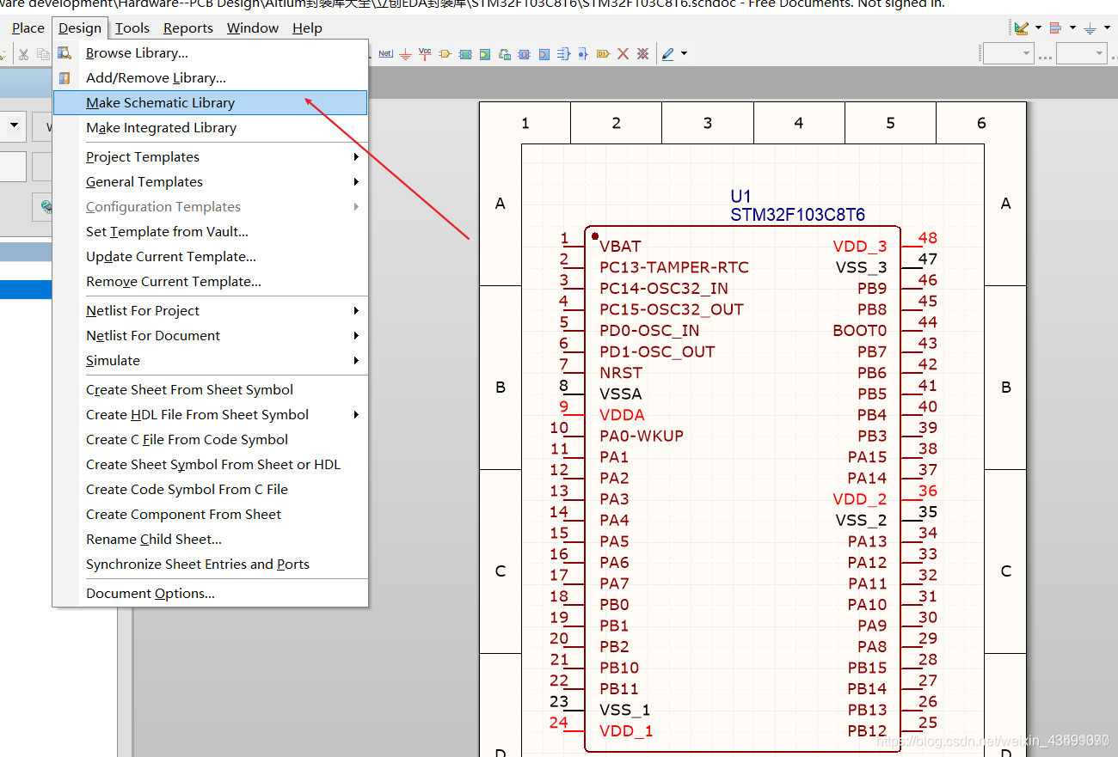This screenshot has height=757, width=1118.
Task: Open the alignment tools dropdown arrow
Action: coord(1072,27)
